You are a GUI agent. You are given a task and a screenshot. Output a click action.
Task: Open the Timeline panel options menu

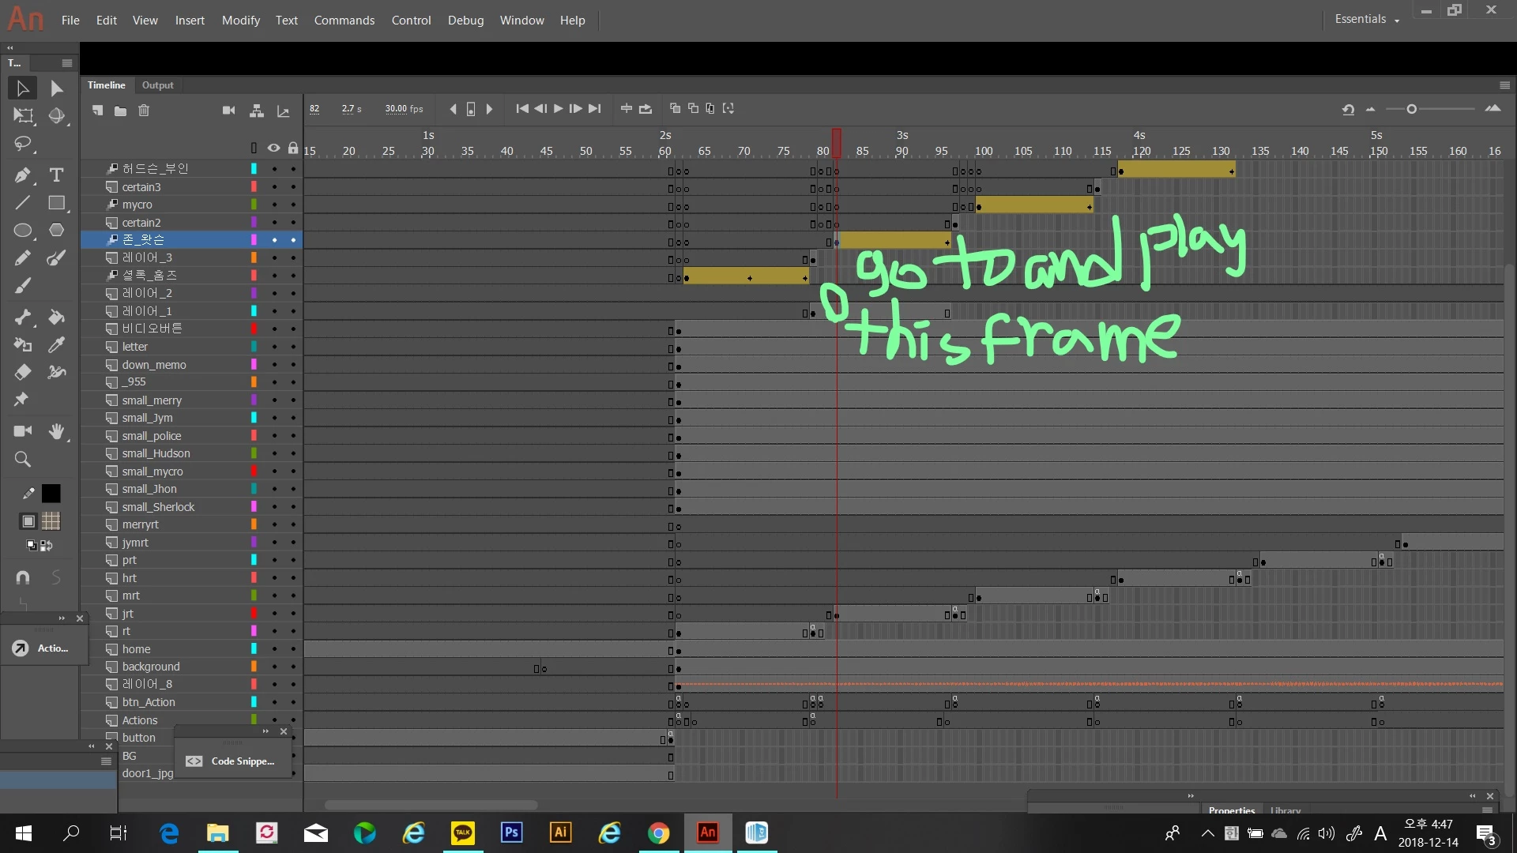tap(1504, 85)
